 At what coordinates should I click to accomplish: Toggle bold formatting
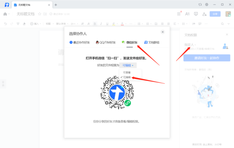click(x=95, y=24)
